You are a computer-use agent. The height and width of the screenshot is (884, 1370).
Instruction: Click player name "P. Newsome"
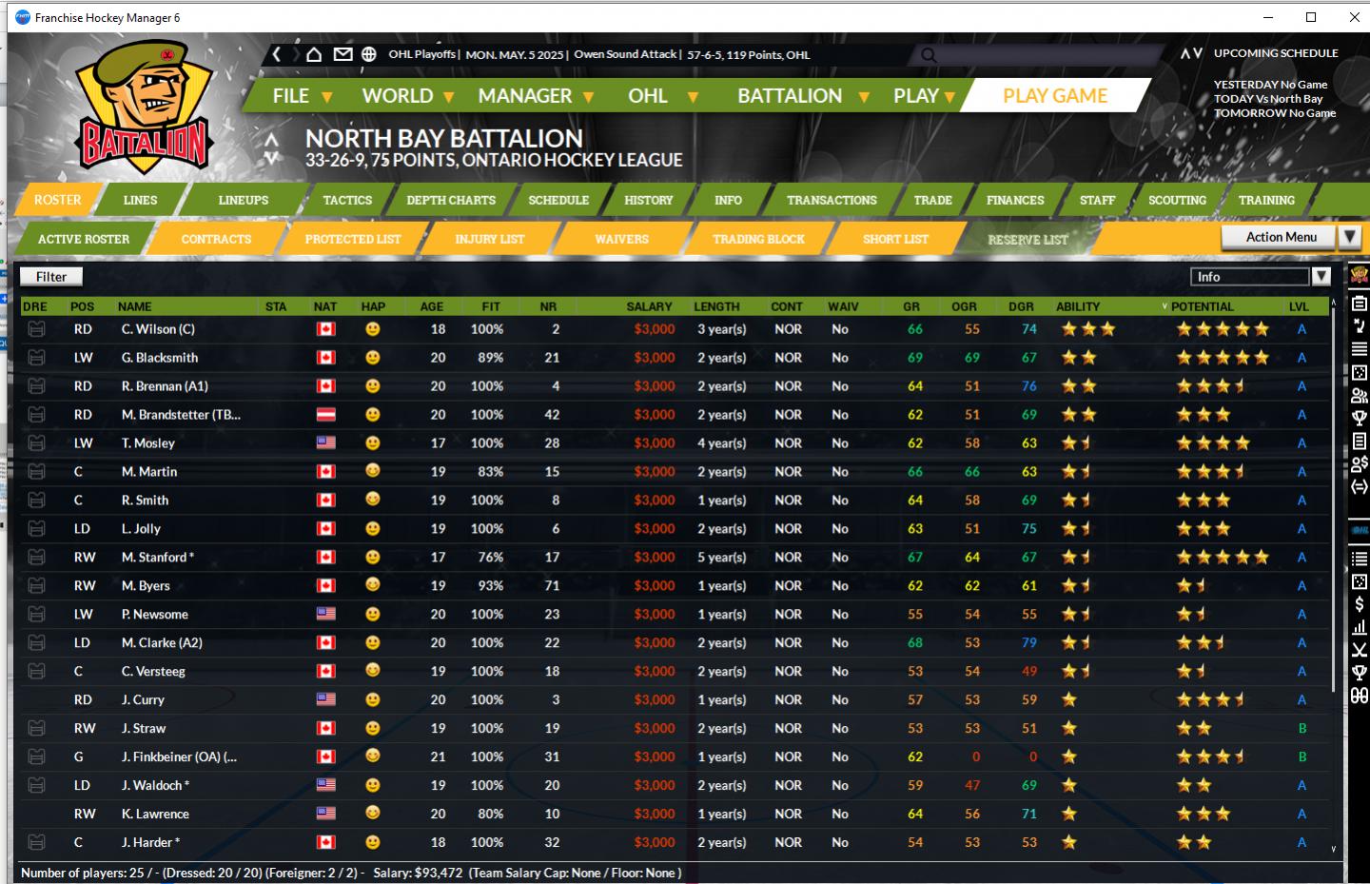coord(155,615)
